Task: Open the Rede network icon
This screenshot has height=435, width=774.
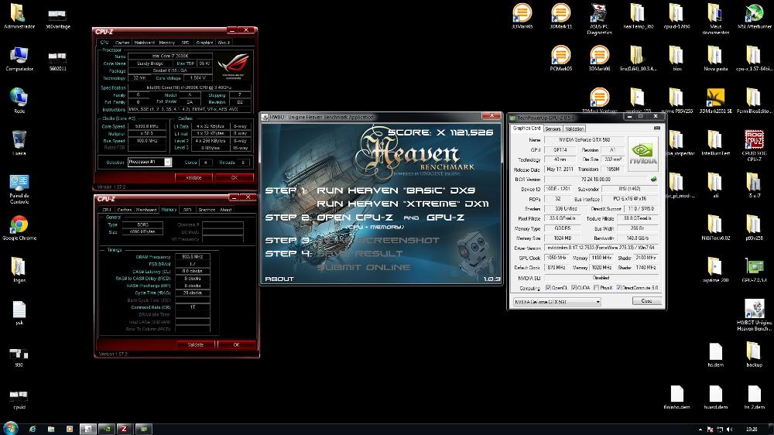Action: click(19, 100)
